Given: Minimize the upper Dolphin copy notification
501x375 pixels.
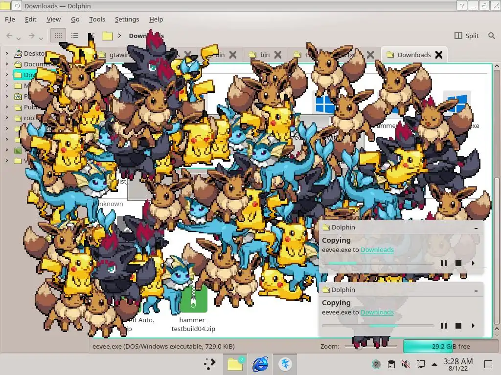Looking at the screenshot, I should pyautogui.click(x=476, y=228).
